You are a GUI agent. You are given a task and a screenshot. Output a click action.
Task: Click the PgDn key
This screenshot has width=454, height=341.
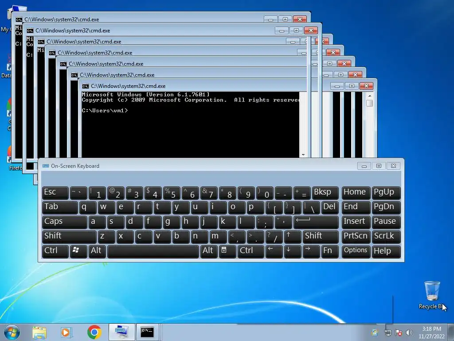click(x=386, y=207)
